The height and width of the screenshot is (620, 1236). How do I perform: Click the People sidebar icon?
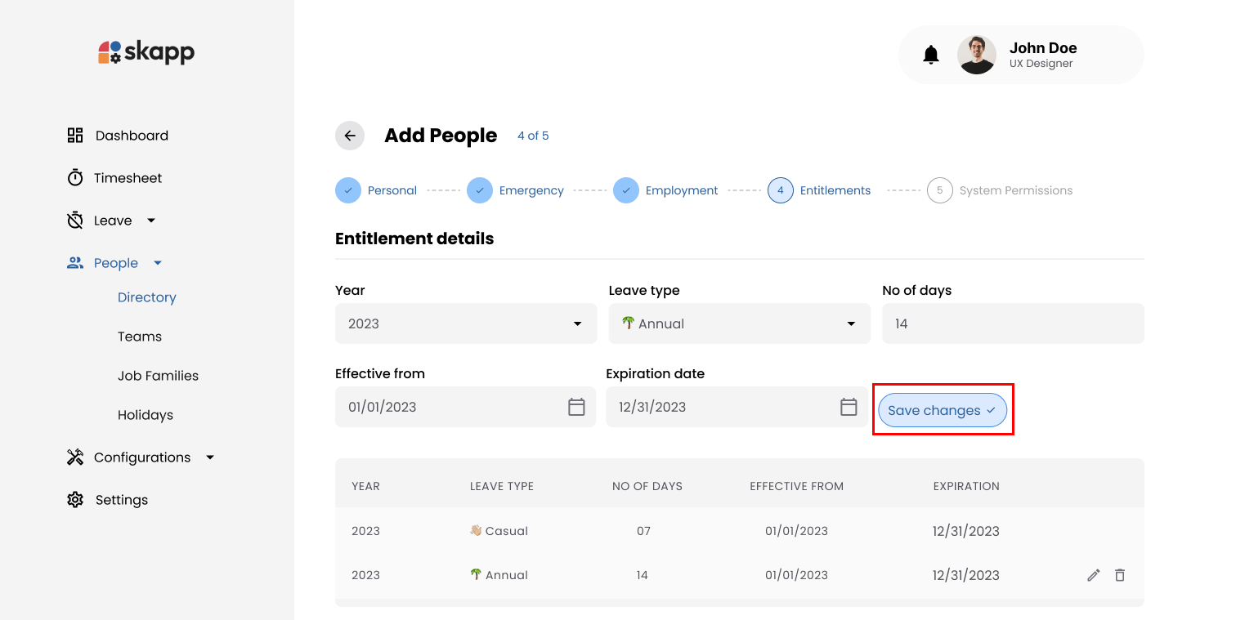point(74,262)
